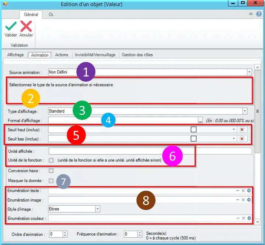Click the vertical scrollbar thumb
Image resolution: width=265 pixels, height=245 pixels.
pyautogui.click(x=257, y=111)
